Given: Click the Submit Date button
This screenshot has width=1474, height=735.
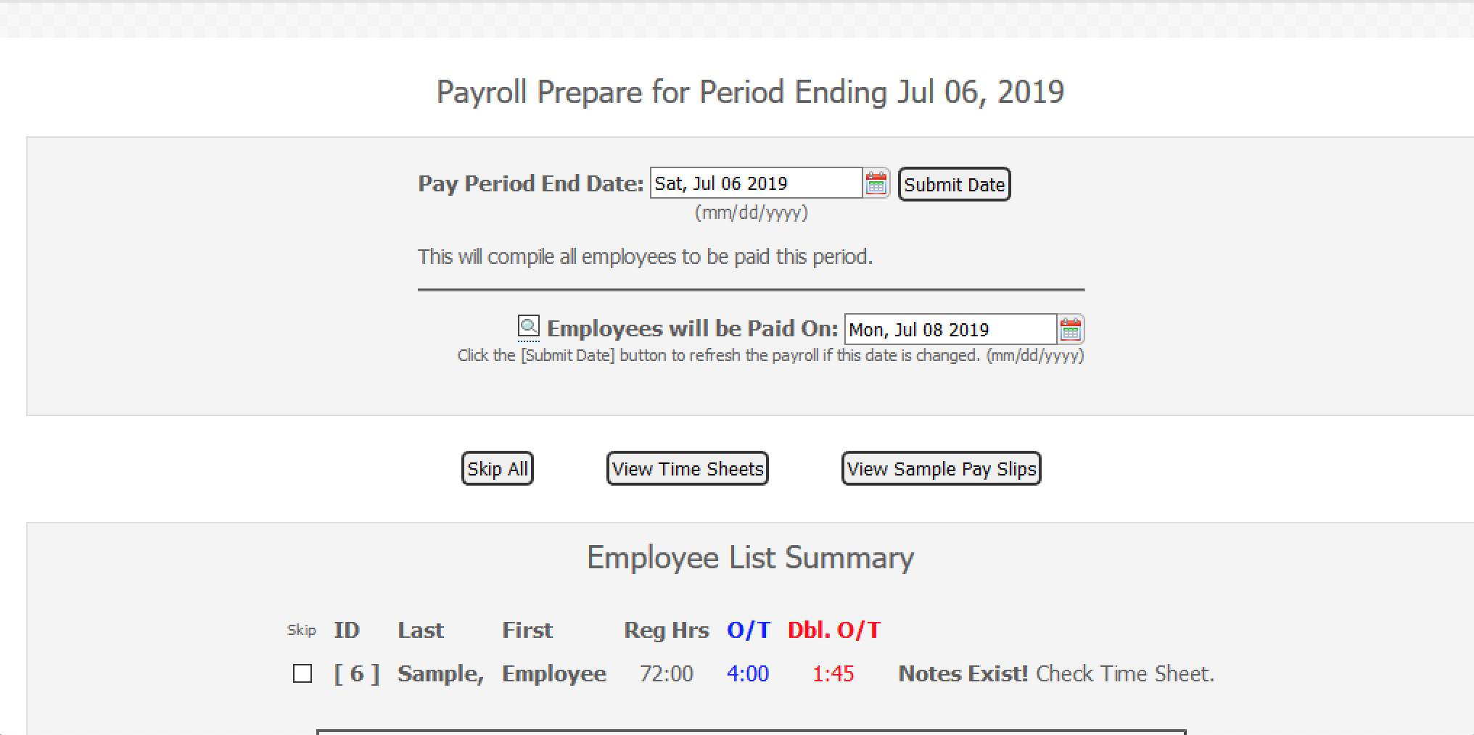Looking at the screenshot, I should [954, 184].
